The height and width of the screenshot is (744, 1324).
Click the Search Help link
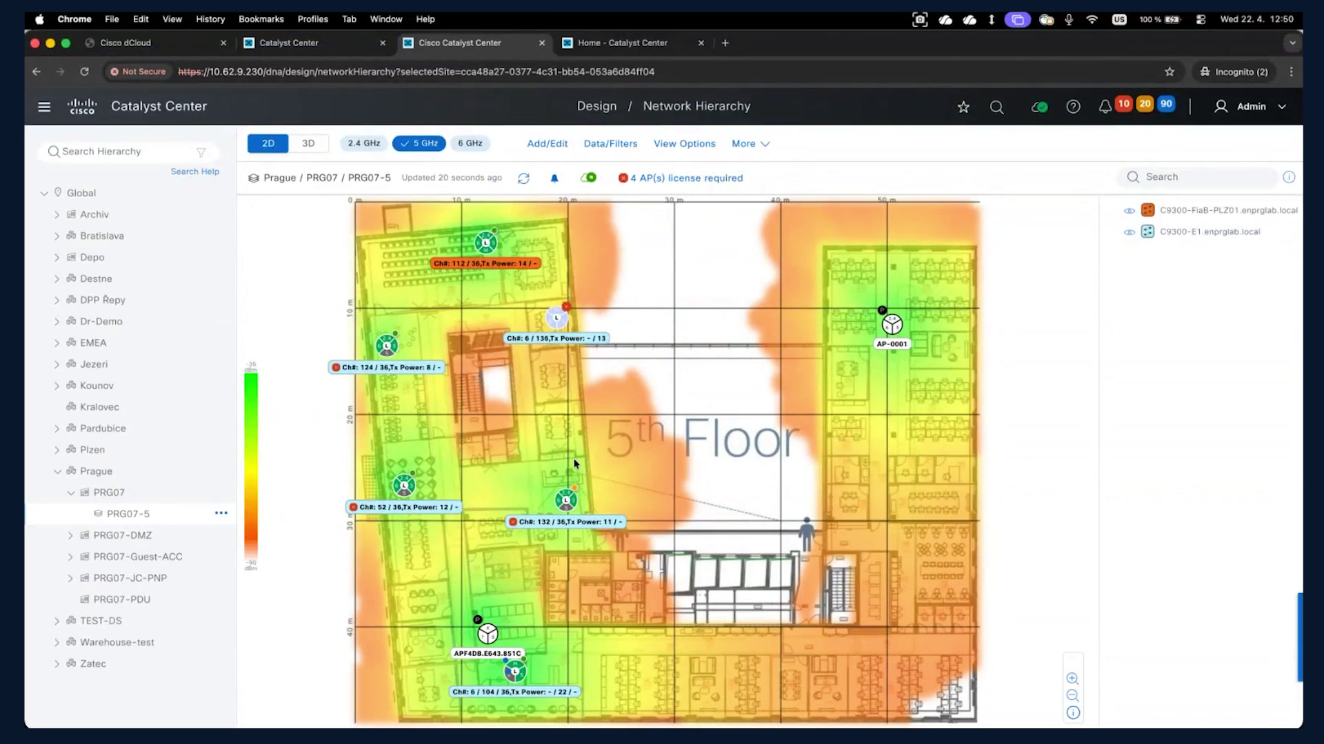tap(195, 172)
